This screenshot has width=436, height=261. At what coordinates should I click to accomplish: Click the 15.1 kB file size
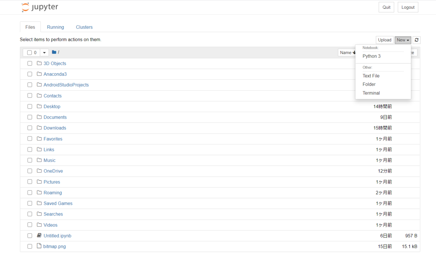[409, 246]
